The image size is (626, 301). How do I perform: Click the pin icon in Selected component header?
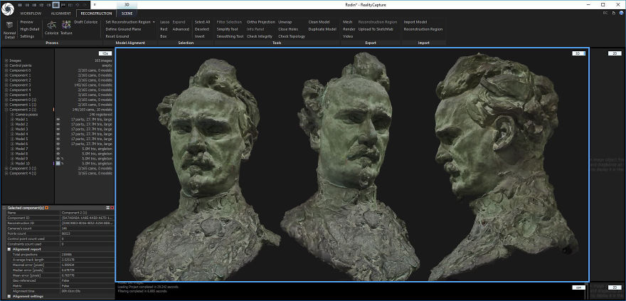(47, 207)
